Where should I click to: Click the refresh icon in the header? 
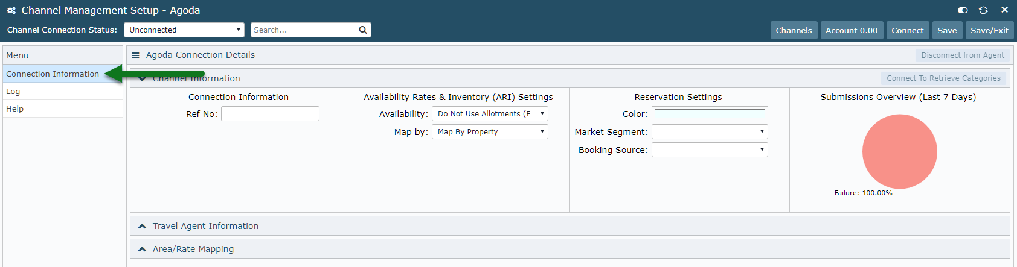click(x=983, y=10)
